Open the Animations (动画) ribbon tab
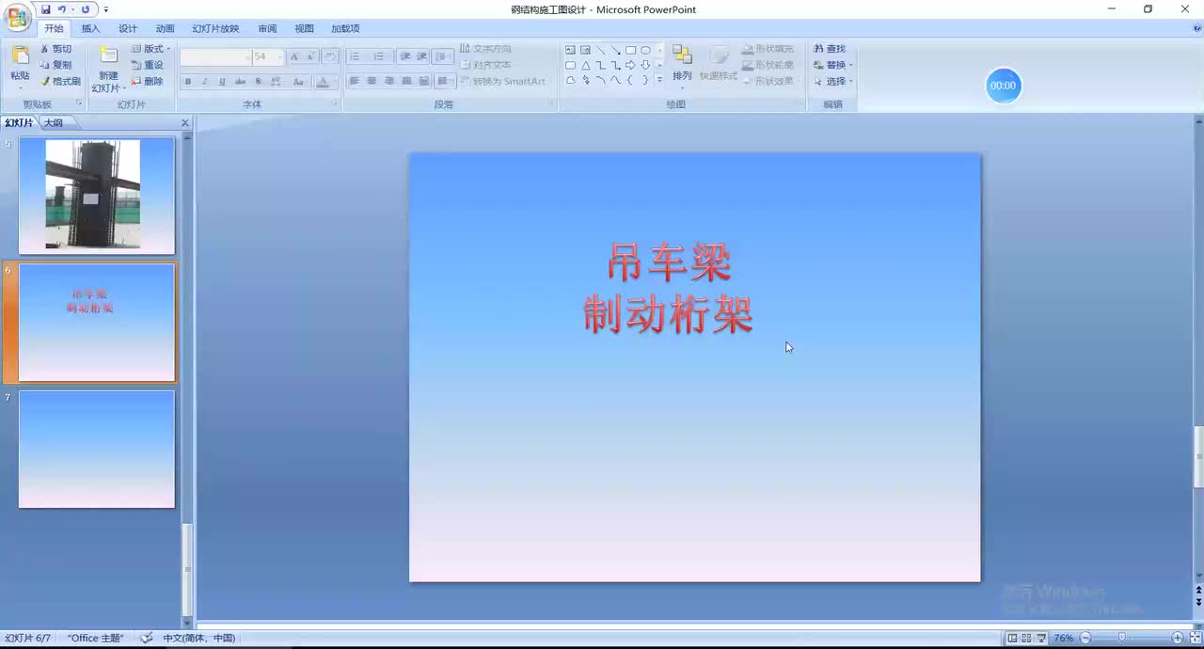Viewport: 1204px width, 649px height. 165,29
